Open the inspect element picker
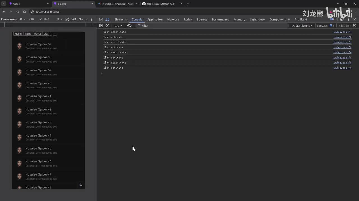Image resolution: width=359 pixels, height=201 pixels. (x=101, y=20)
